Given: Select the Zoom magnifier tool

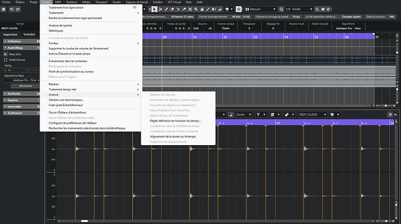Looking at the screenshot, I should 196,9.
